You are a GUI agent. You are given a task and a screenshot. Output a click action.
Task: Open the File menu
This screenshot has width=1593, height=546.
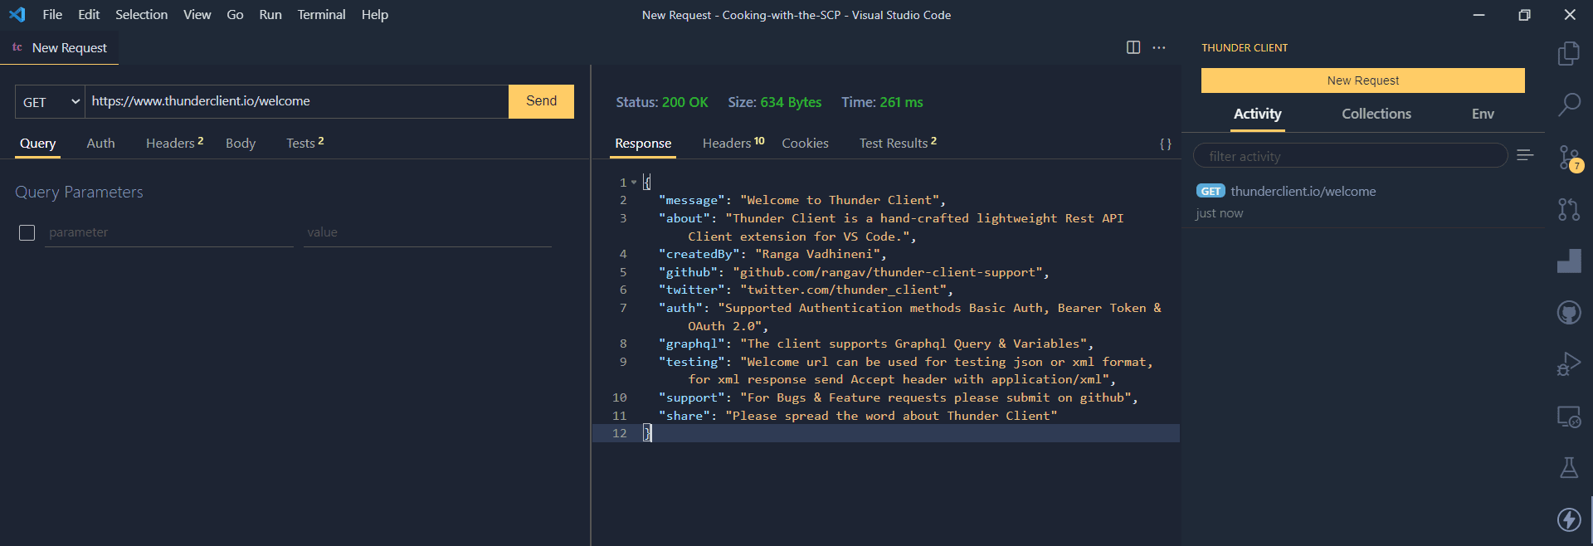[52, 14]
